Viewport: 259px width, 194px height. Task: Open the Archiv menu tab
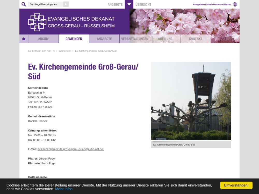coord(43,39)
